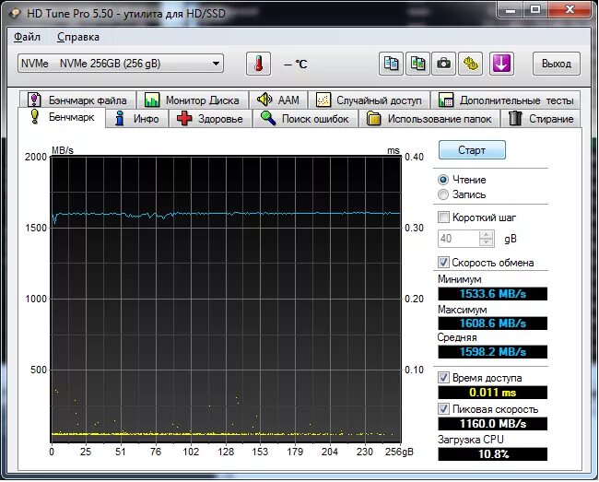Copy results text to clipboard icon
599x482 pixels.
[x=391, y=64]
